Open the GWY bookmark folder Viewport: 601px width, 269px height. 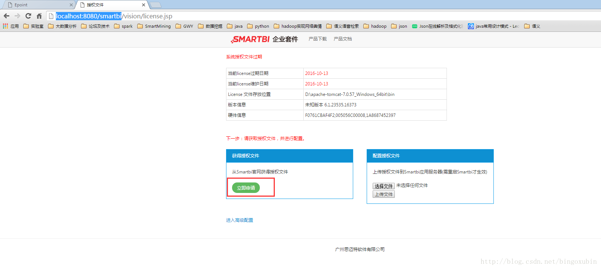coord(184,26)
